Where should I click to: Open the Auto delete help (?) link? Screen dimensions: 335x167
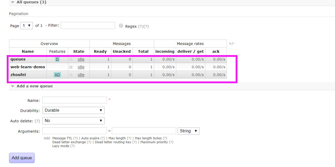tap(38, 121)
